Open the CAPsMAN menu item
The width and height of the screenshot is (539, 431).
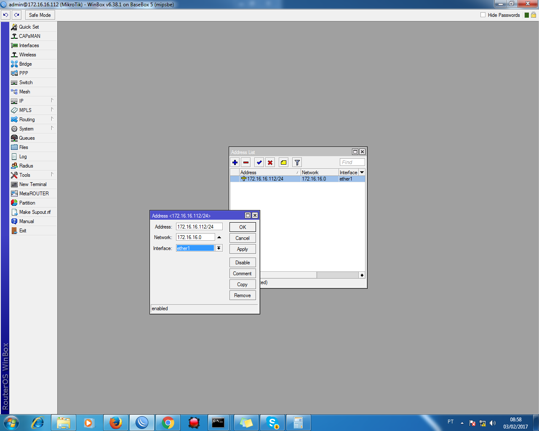coord(33,36)
